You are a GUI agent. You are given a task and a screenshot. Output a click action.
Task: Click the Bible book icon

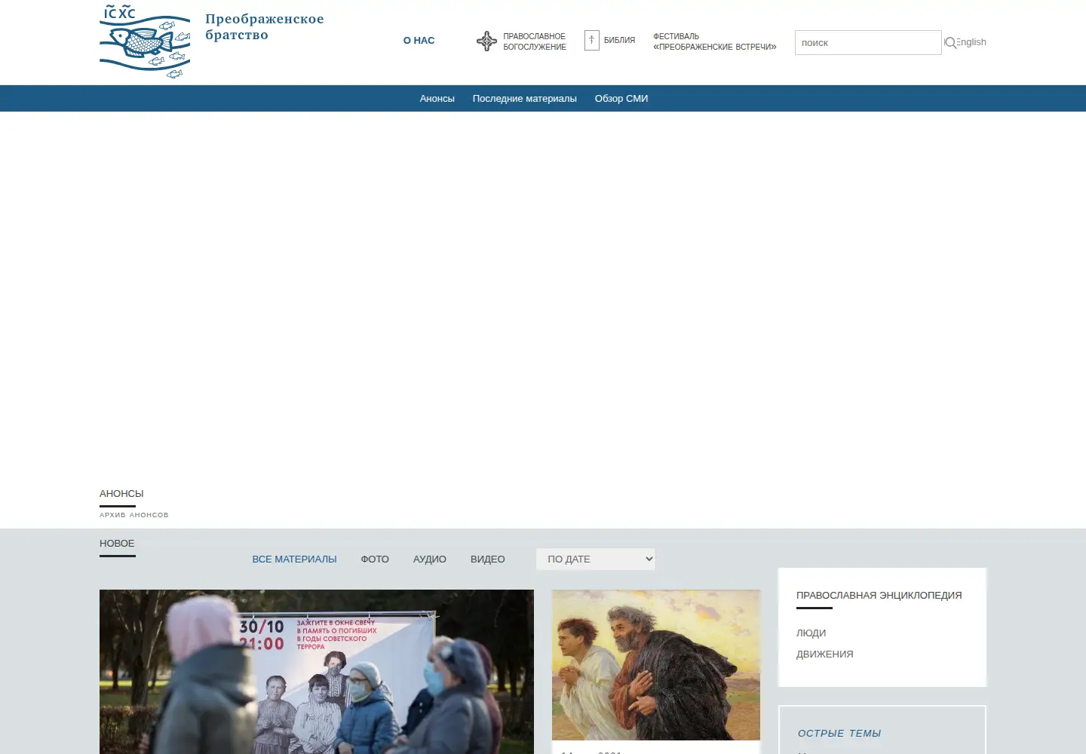pyautogui.click(x=592, y=41)
